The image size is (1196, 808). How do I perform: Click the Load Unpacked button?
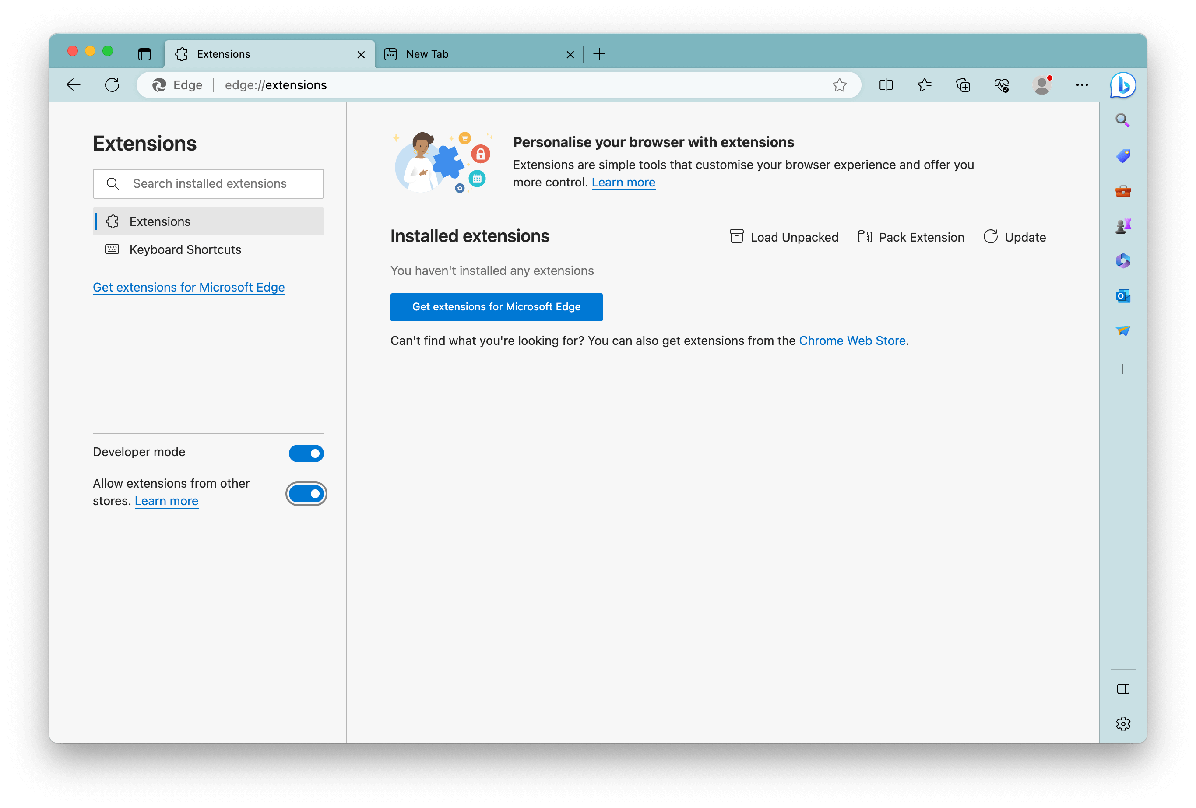click(783, 237)
